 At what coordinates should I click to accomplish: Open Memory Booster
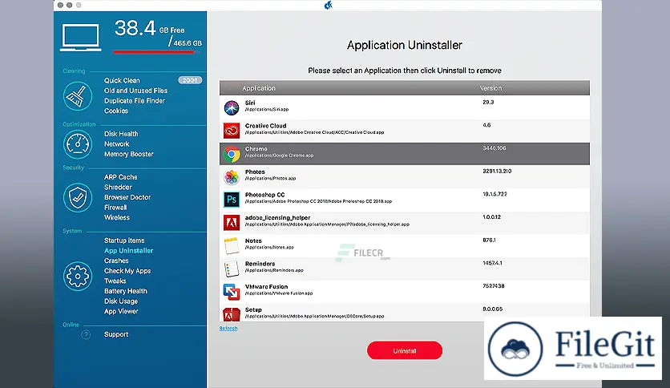pyautogui.click(x=128, y=154)
